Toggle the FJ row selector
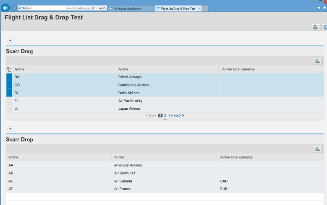 [9, 101]
